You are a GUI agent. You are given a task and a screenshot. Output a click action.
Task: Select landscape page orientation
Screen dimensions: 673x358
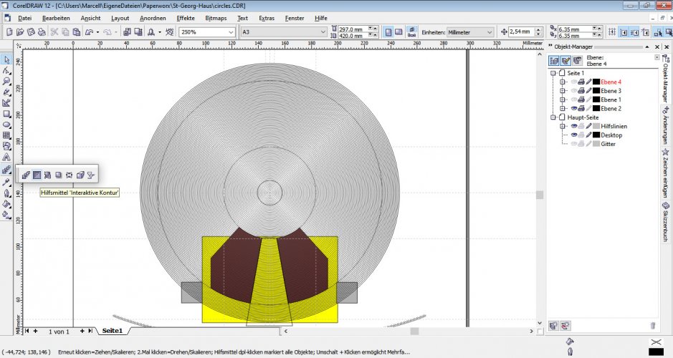point(398,32)
